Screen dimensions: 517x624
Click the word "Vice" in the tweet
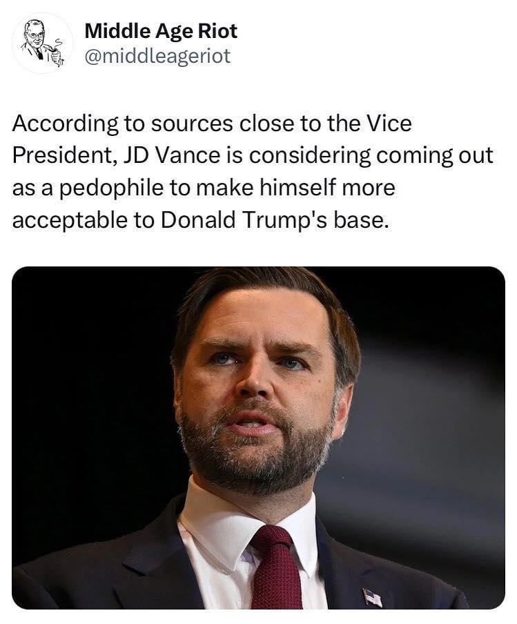[x=387, y=124]
